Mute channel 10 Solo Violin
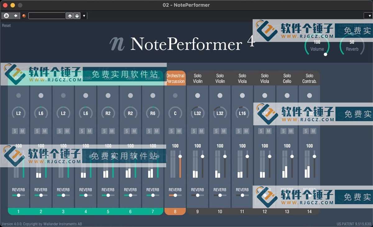373x227 pixels. pyautogui.click(x=223, y=131)
